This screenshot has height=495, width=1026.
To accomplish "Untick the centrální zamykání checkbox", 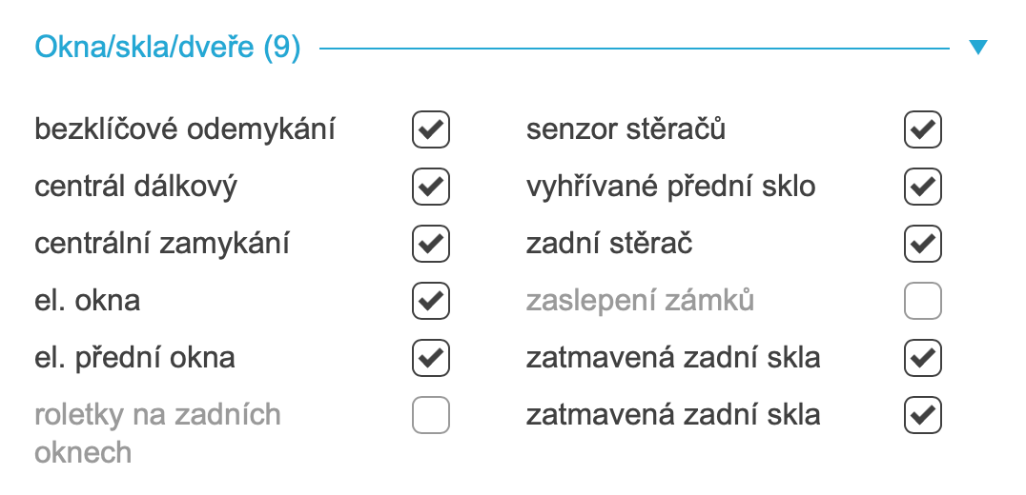I will coord(430,244).
